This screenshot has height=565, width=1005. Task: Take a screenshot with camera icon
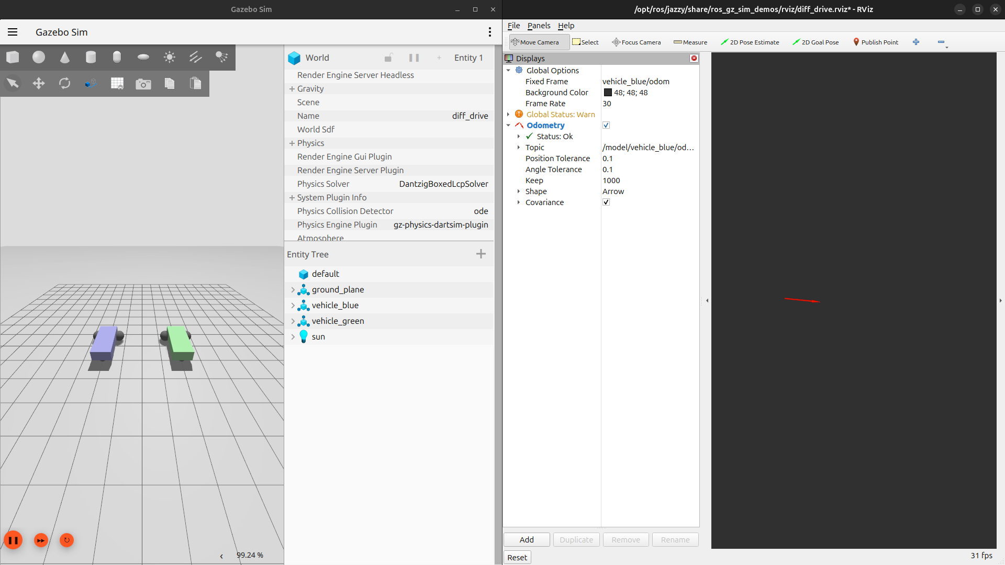(143, 84)
